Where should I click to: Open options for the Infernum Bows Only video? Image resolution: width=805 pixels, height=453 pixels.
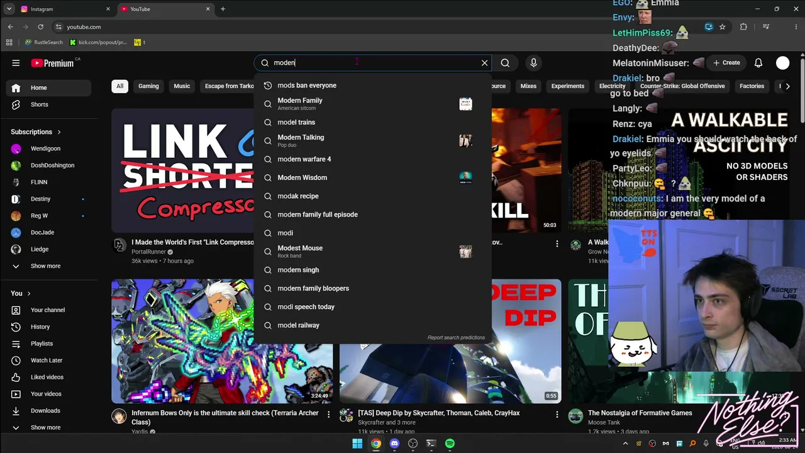coord(328,414)
